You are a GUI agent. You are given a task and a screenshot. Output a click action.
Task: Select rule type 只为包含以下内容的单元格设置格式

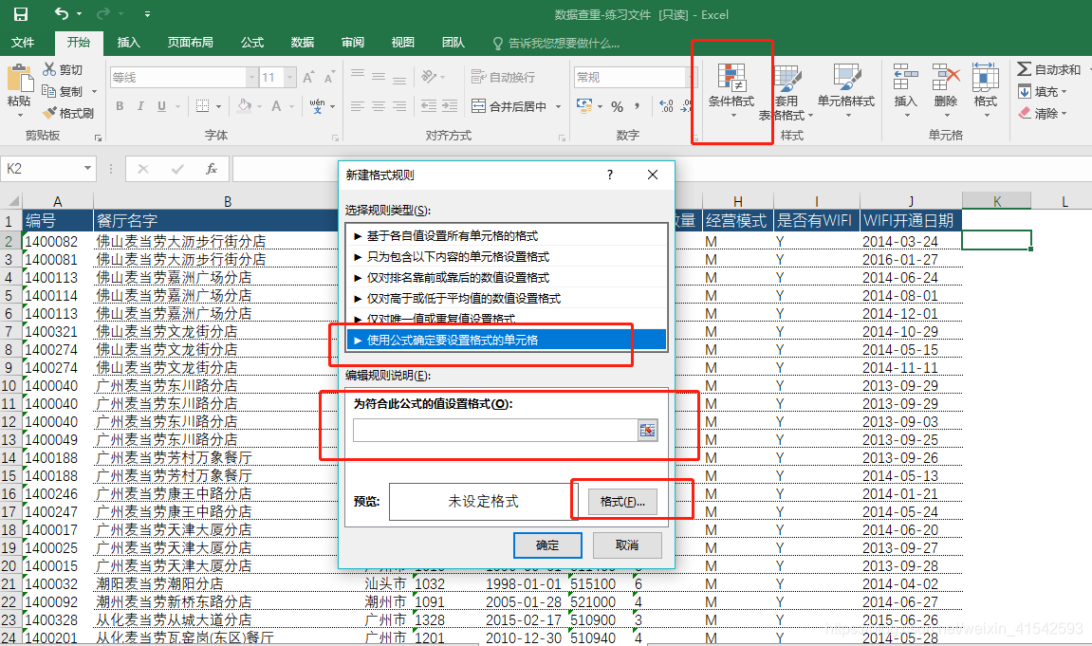[507, 256]
